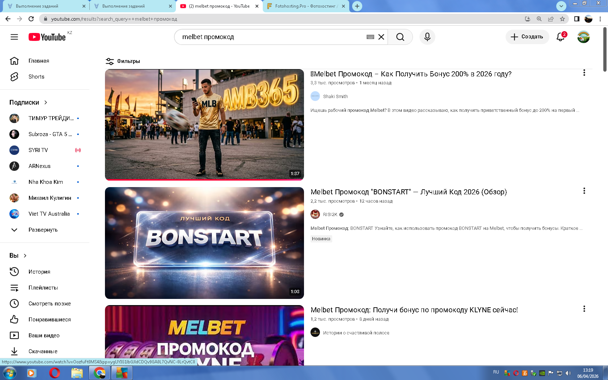Open a new browser tab
The image size is (608, 380).
(357, 6)
